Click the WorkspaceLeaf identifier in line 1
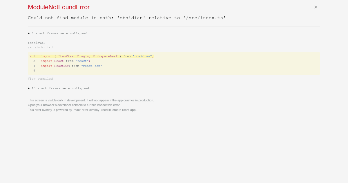 click(x=107, y=56)
